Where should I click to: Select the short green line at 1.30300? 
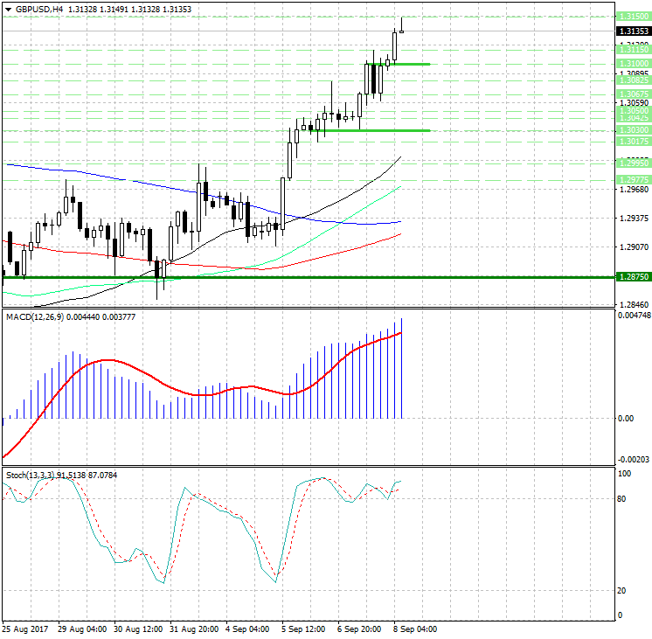(370, 130)
